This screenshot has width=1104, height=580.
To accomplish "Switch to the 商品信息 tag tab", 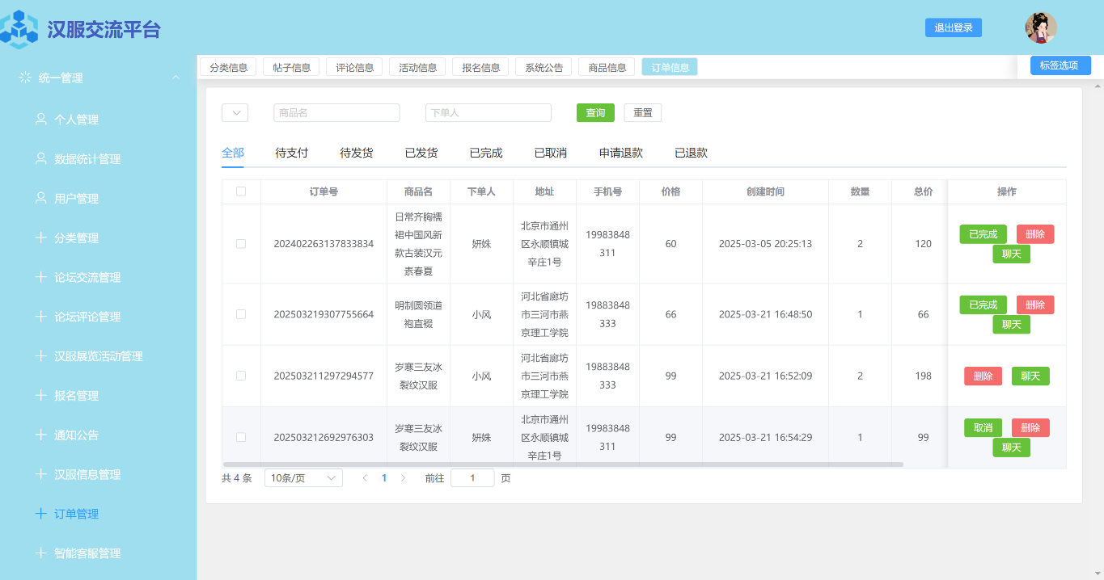I will [x=607, y=67].
